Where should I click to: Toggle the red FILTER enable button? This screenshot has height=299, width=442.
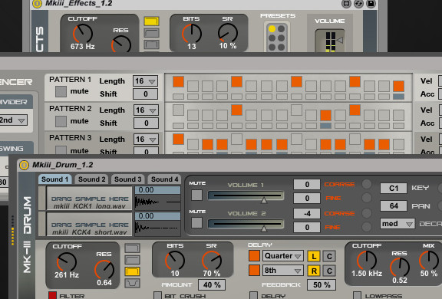click(52, 296)
